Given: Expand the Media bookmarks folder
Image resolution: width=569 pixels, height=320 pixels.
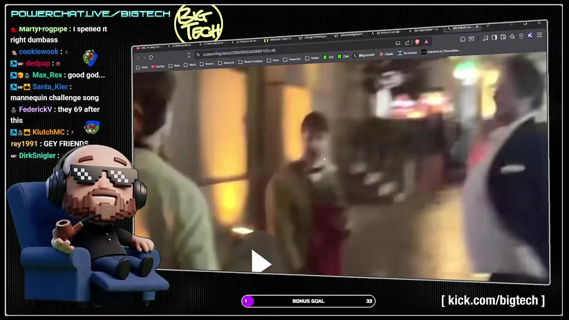Looking at the screenshot, I should point(190,65).
